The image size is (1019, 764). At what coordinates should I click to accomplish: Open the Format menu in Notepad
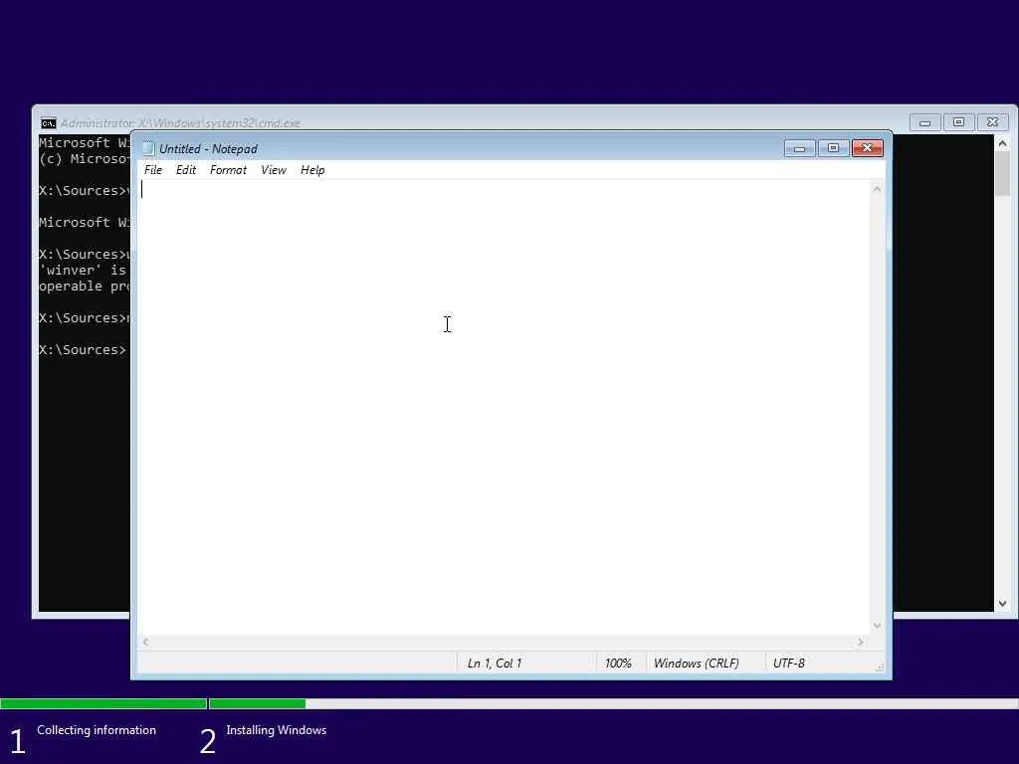coord(228,170)
